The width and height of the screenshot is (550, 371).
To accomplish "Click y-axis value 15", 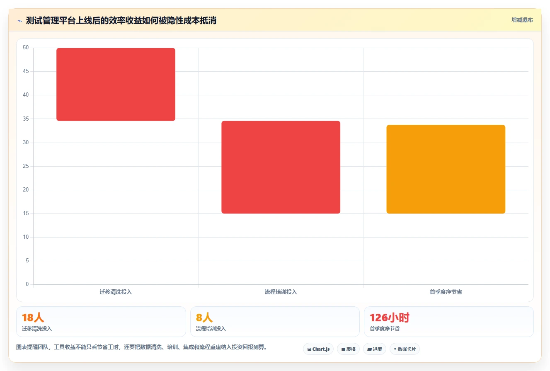I will 26,213.
